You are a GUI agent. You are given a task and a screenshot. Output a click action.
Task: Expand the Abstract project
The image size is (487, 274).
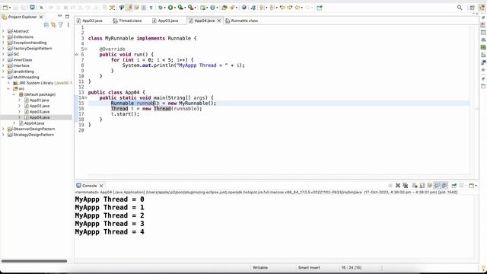click(3, 31)
